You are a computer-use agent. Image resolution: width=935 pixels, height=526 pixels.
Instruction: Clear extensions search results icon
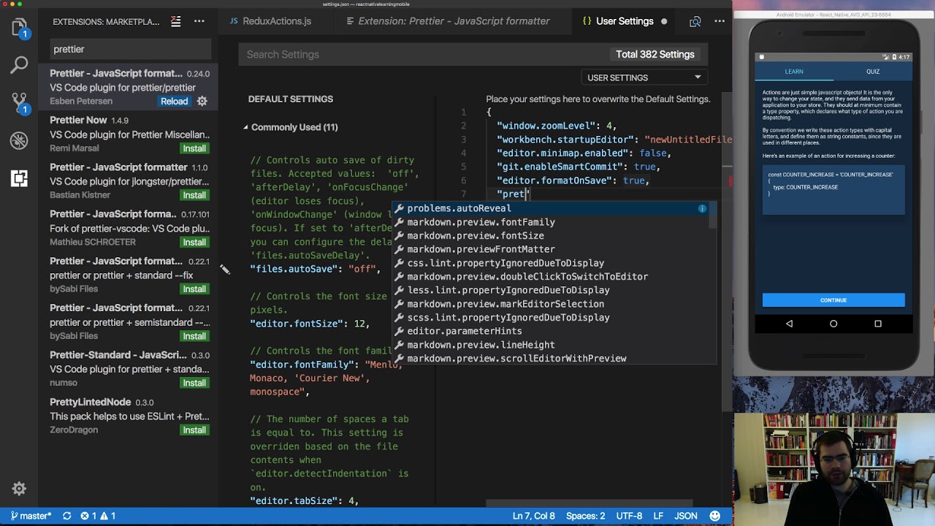tap(176, 21)
